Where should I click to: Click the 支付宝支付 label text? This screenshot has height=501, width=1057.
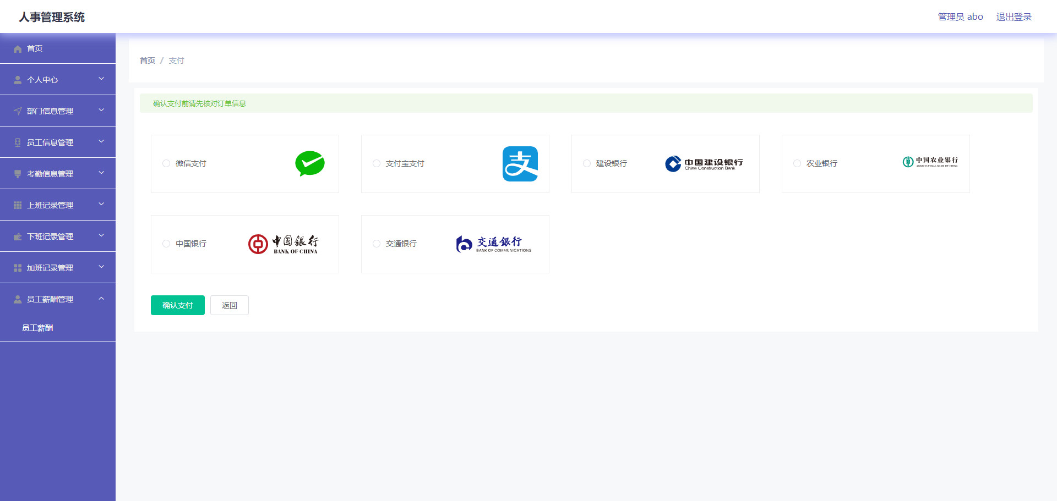pos(405,163)
